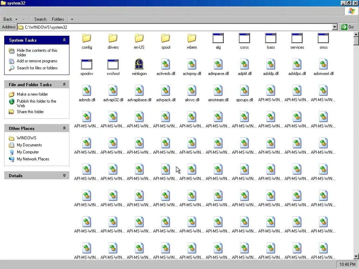Select the alg executable icon
The height and width of the screenshot is (269, 359).
[218, 38]
